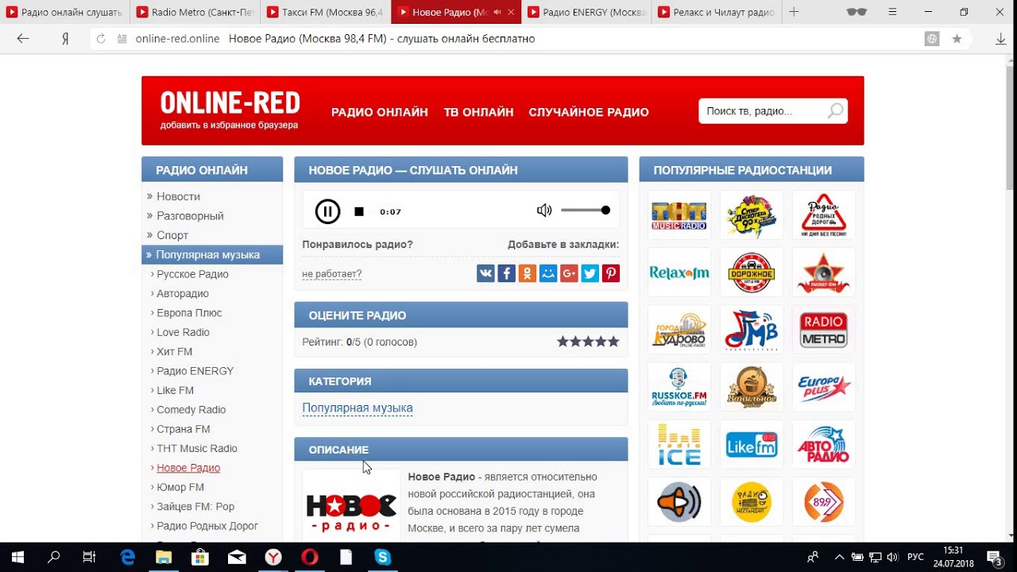Click не работает? link
Screen dimensions: 1017x572
point(331,274)
